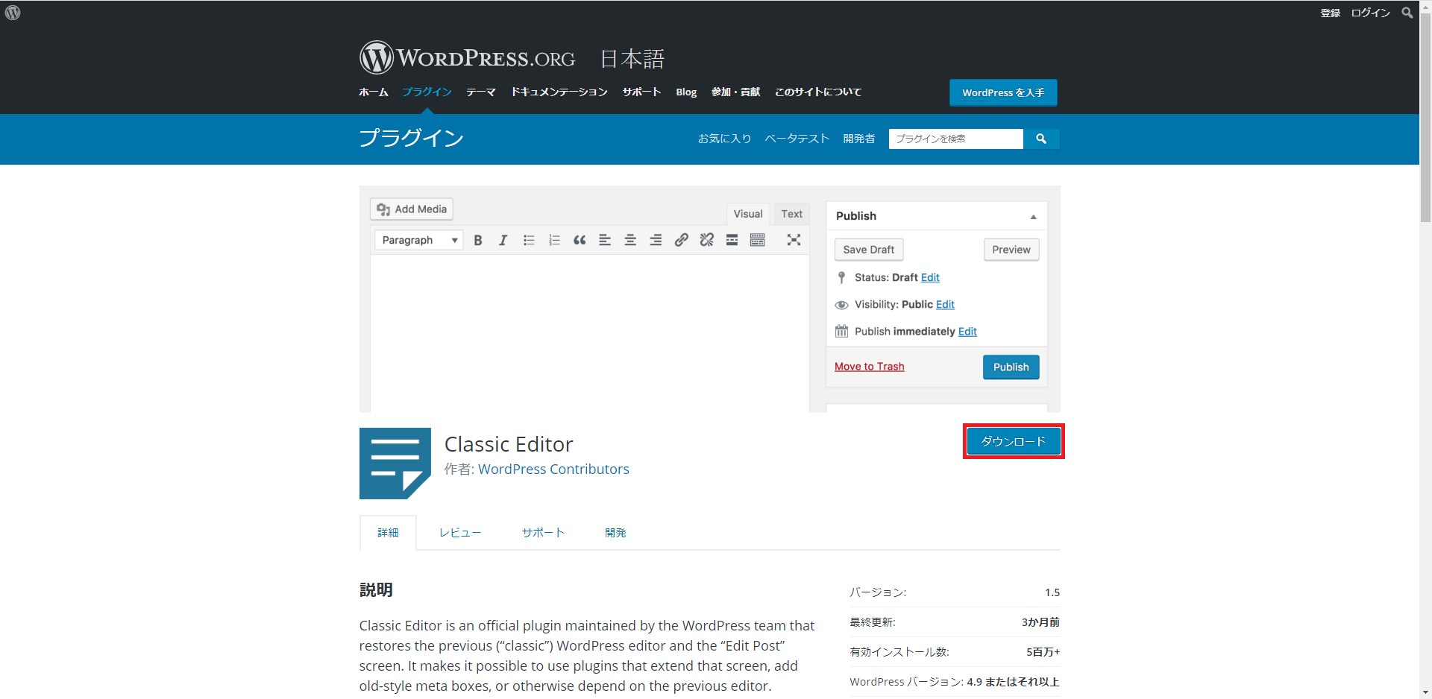Click the WordPress を入手 button
The width and height of the screenshot is (1432, 699).
(x=1002, y=92)
